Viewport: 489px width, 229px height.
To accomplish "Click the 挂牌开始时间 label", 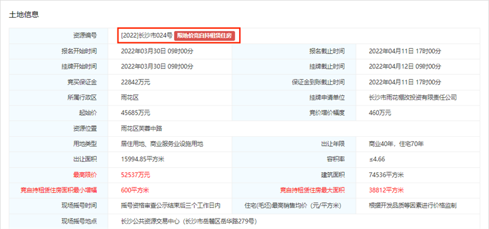I will (79, 67).
